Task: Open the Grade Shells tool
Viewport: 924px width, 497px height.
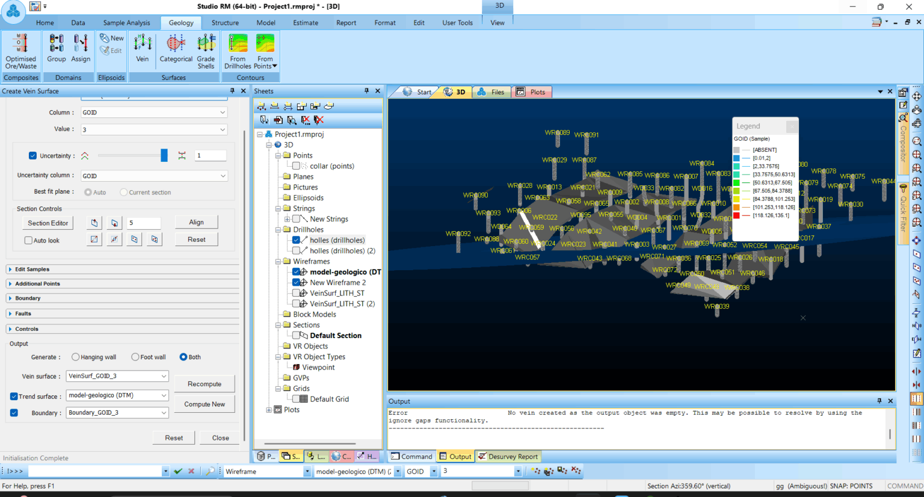Action: (x=206, y=52)
